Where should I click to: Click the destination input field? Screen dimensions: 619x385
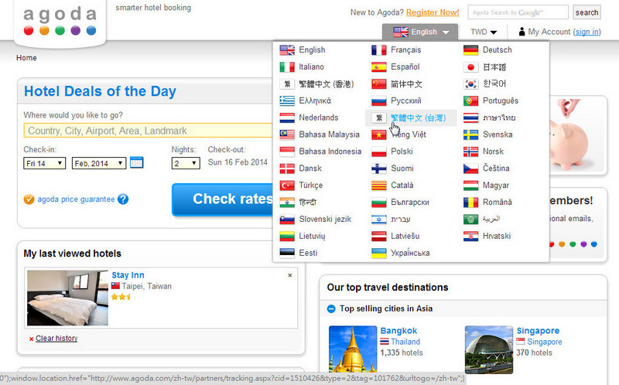pyautogui.click(x=149, y=131)
